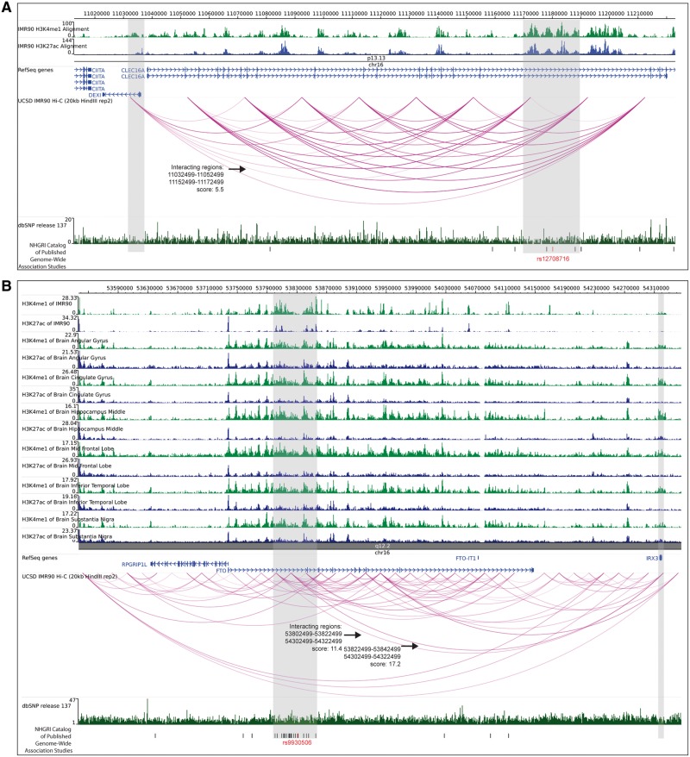Select H3K4me1 of Brain Substantia Nigra label

(x=68, y=520)
